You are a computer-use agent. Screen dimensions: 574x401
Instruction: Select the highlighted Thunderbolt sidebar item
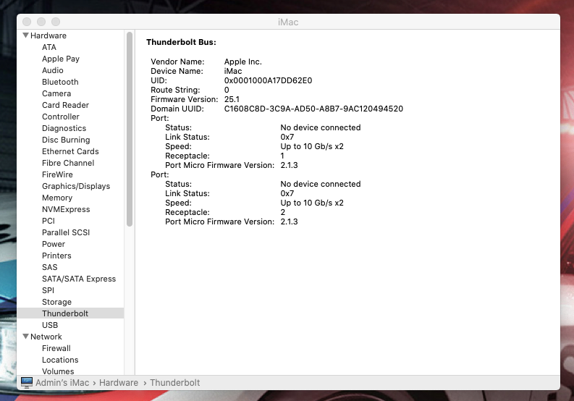click(x=70, y=313)
